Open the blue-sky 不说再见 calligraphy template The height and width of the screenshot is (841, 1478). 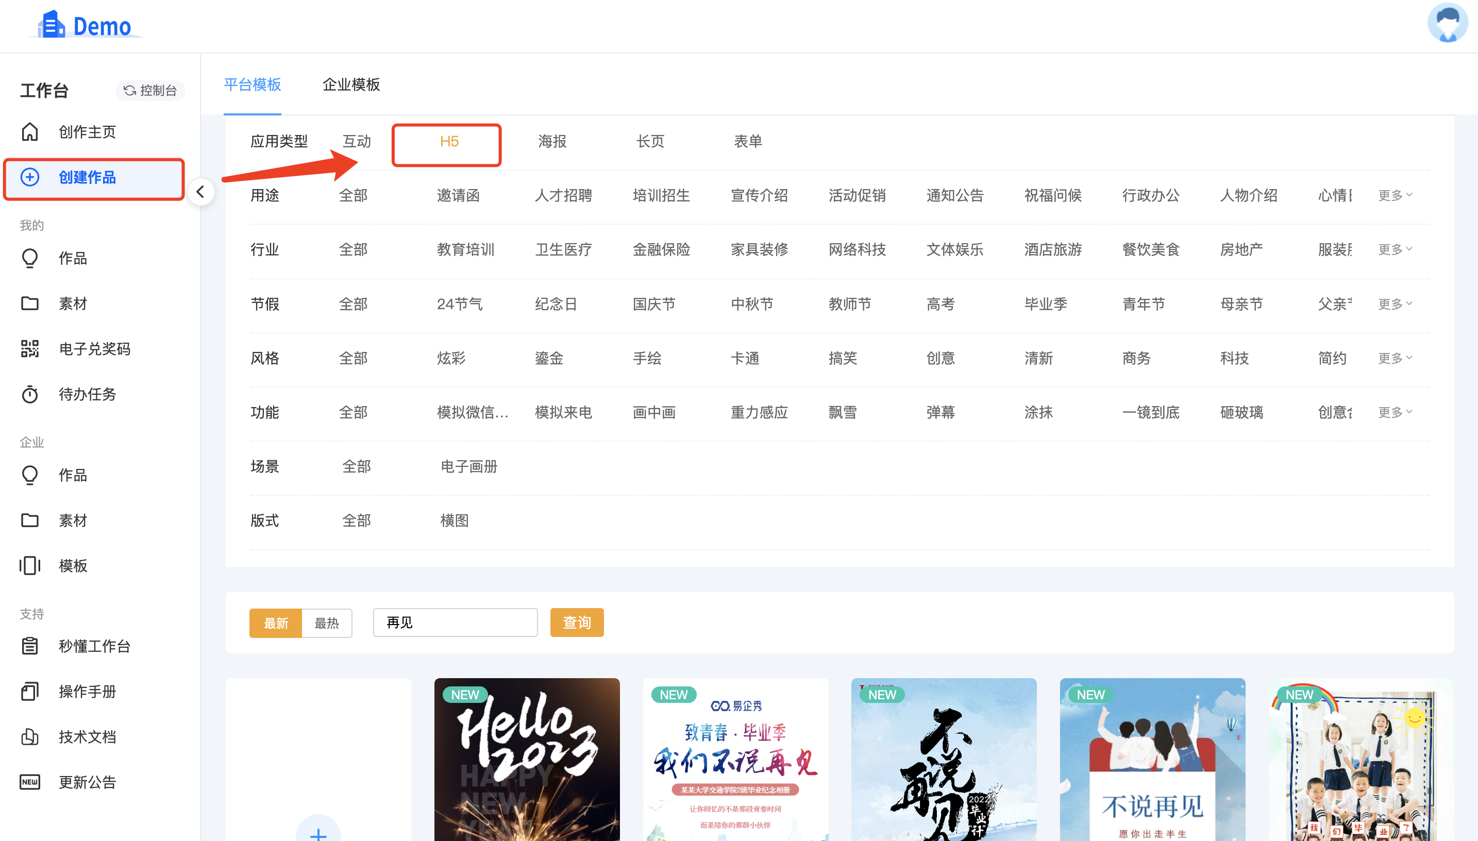[x=944, y=760]
